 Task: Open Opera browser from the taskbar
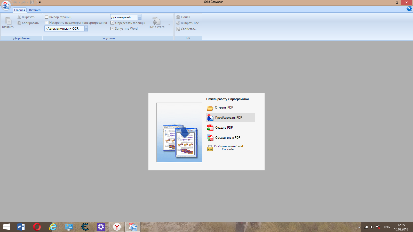(x=37, y=227)
